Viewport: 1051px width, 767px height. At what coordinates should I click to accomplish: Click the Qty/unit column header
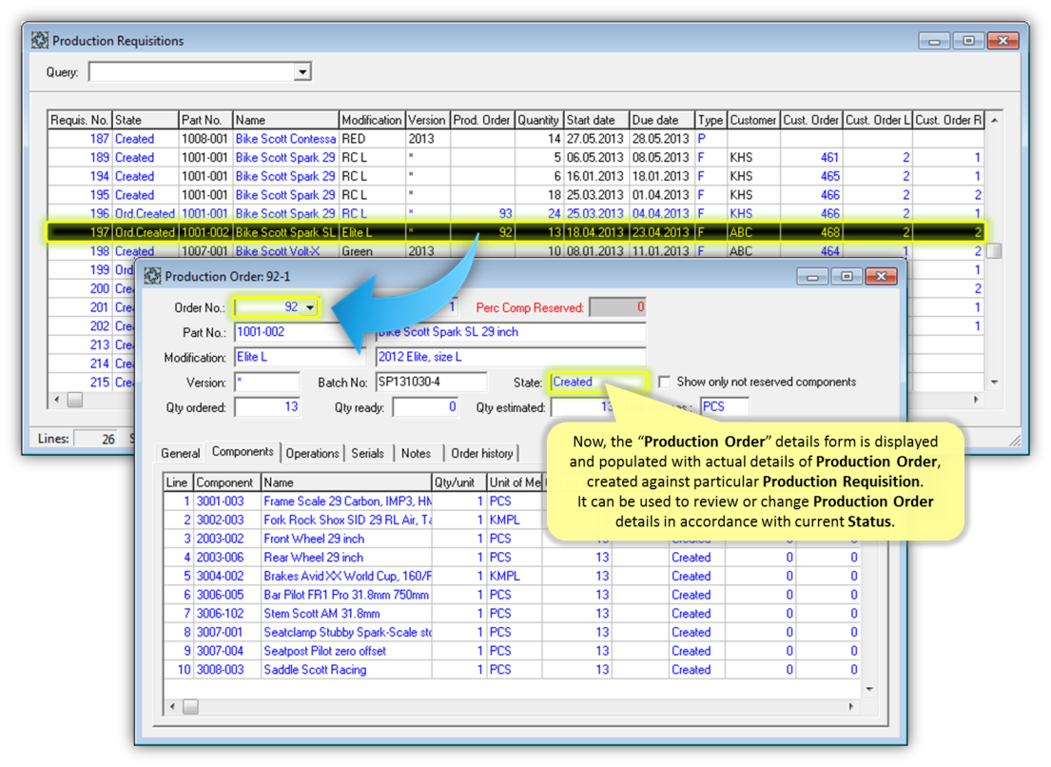[x=458, y=482]
